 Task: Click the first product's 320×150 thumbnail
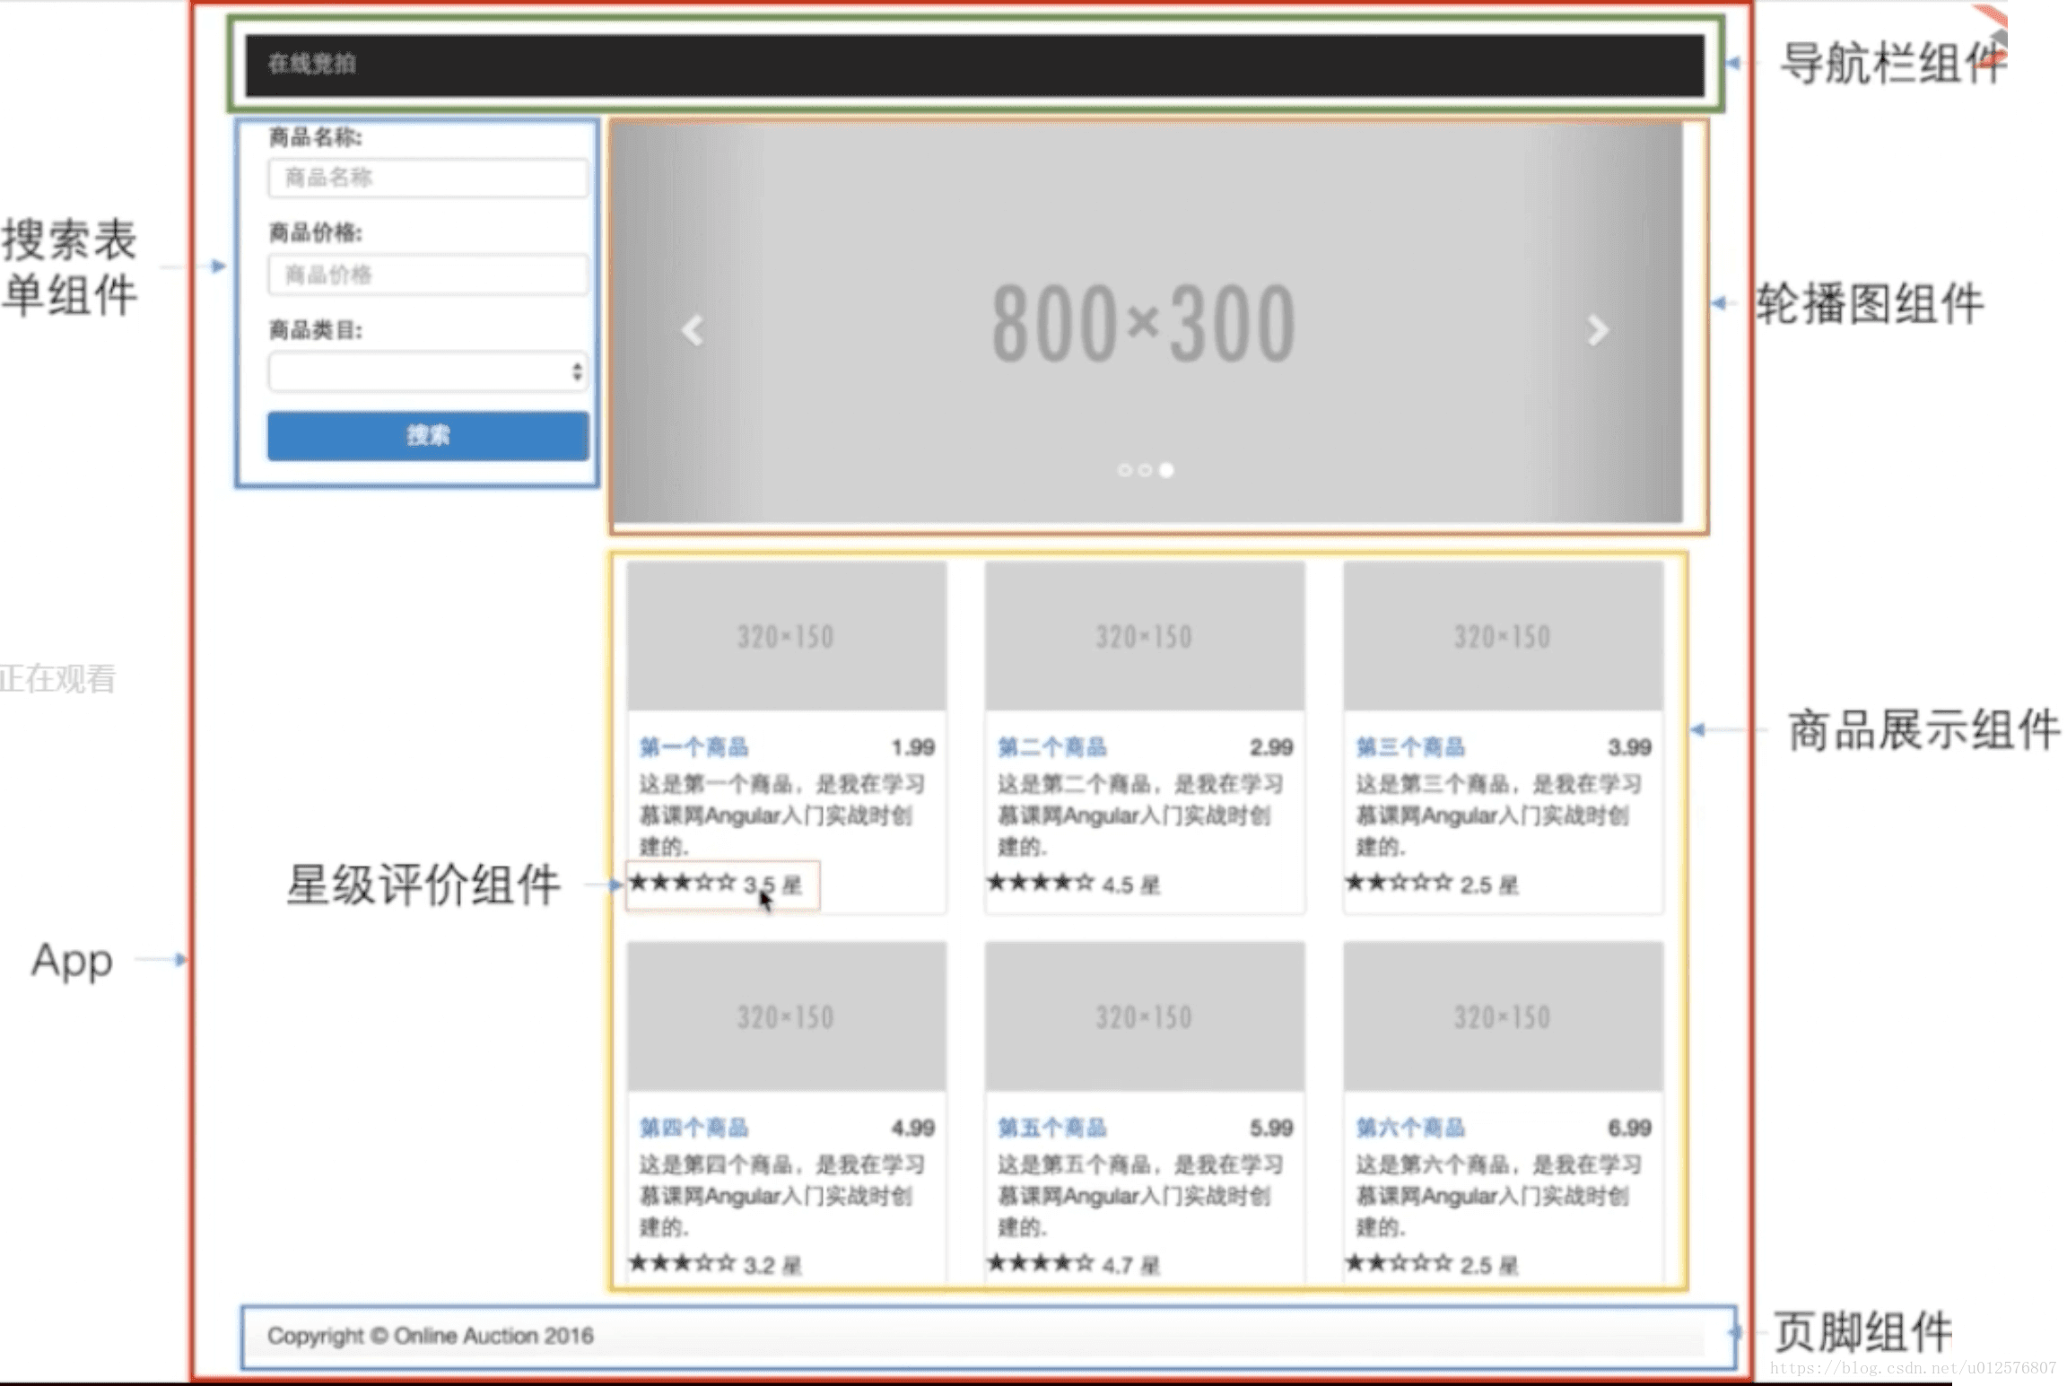coord(786,637)
